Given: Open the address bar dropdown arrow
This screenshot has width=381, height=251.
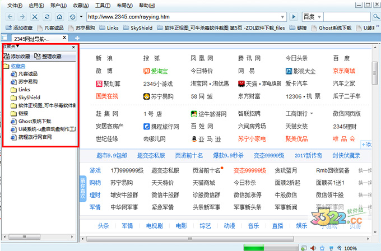Looking at the screenshot, I should (282, 17).
